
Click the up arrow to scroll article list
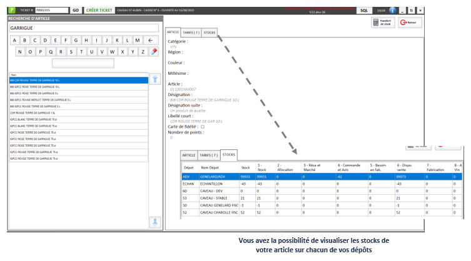[x=155, y=79]
